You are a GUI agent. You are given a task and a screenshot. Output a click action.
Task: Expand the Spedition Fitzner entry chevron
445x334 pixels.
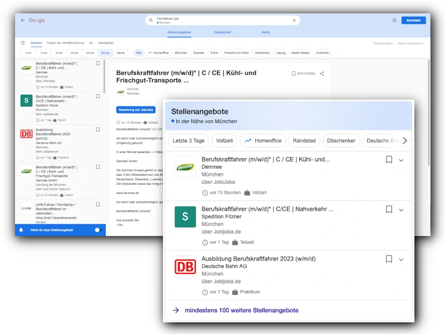pyautogui.click(x=401, y=210)
